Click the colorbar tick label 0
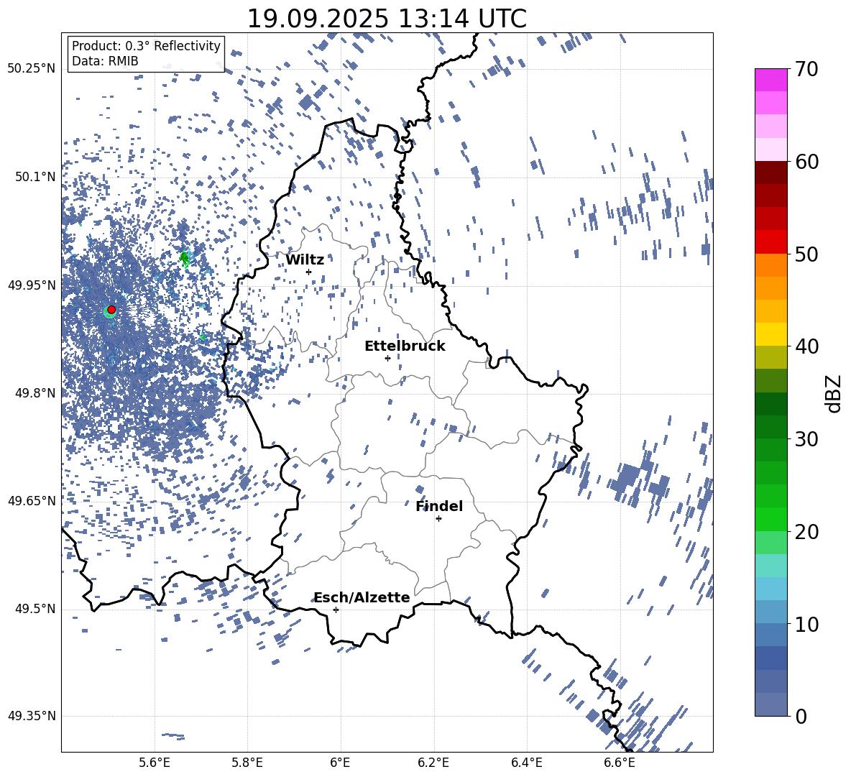The width and height of the screenshot is (851, 777). click(x=801, y=716)
